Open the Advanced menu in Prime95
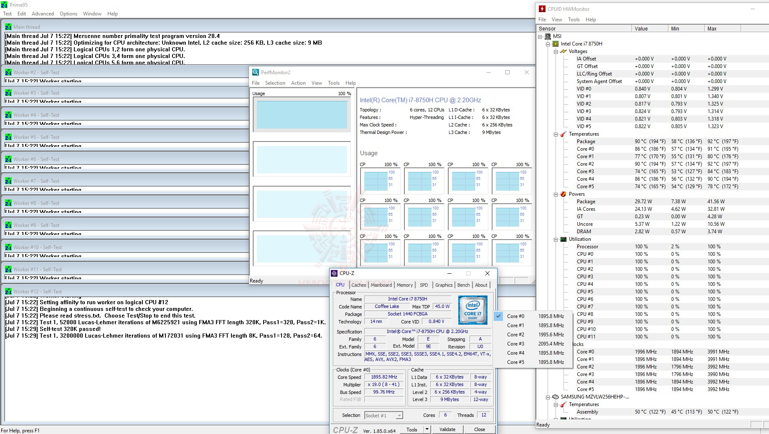 click(x=43, y=14)
